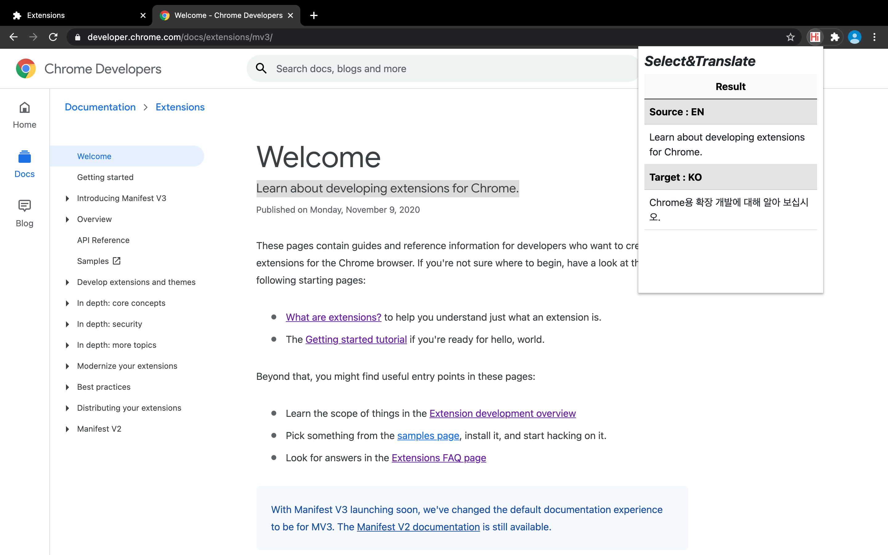
Task: Open a new browser tab
Action: pyautogui.click(x=314, y=15)
